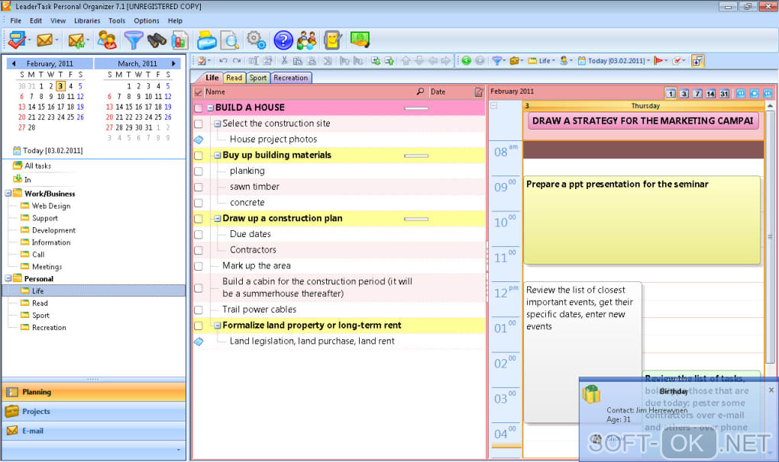Switch to the Recreation tab

pos(291,78)
